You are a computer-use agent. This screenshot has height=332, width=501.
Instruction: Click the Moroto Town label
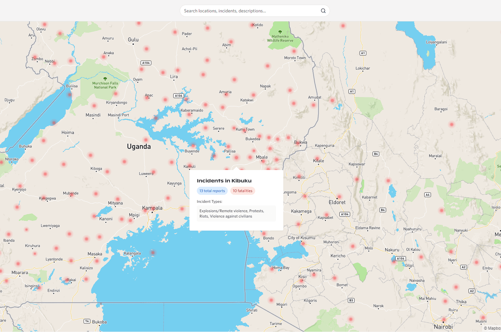[x=295, y=58]
